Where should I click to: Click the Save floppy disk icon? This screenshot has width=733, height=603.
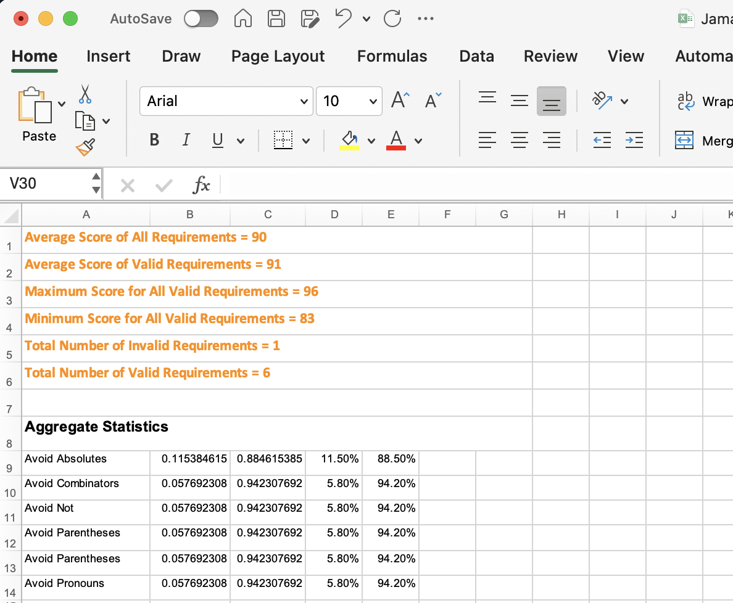click(276, 18)
